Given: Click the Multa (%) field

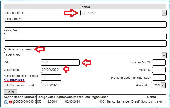Looking at the screenshot, I should tap(159, 70).
